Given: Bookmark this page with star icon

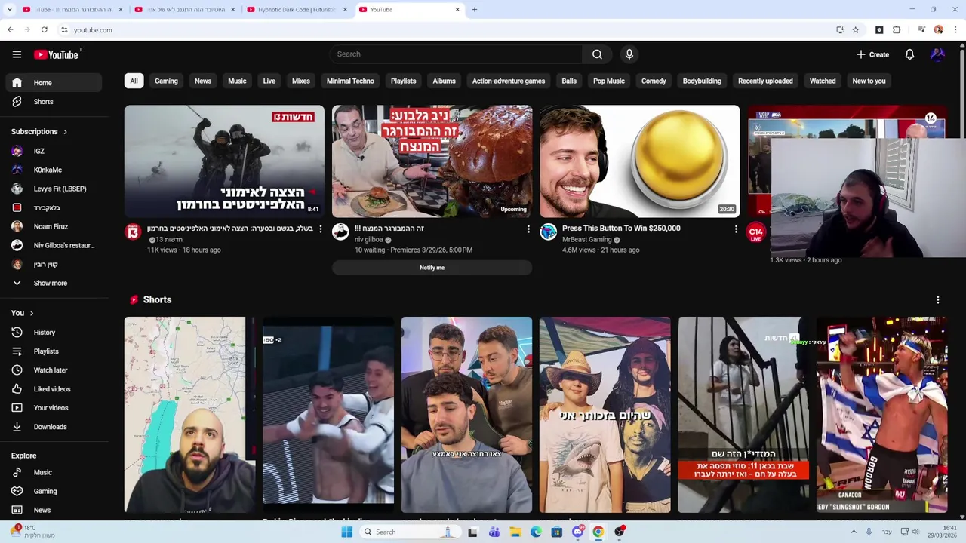Looking at the screenshot, I should tap(855, 30).
